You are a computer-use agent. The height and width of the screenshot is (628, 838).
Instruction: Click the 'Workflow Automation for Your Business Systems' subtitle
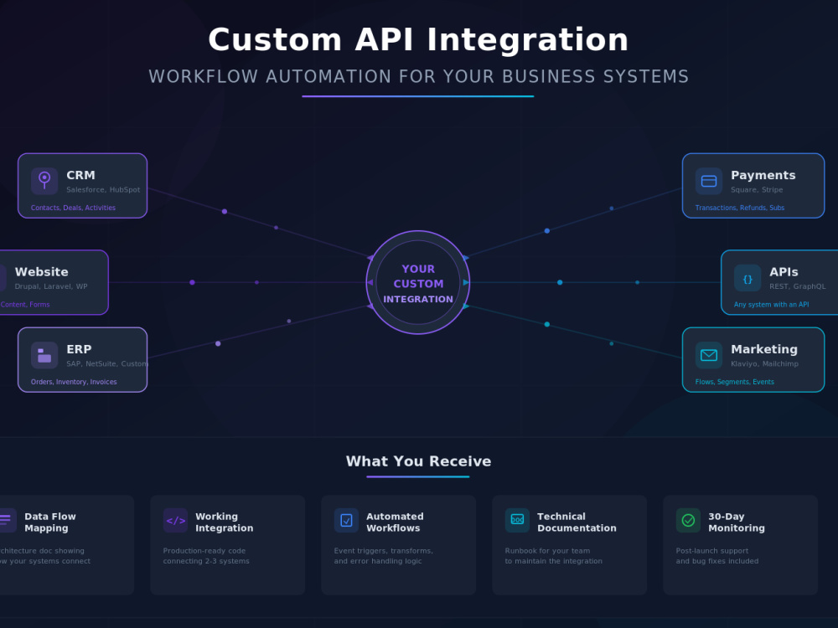(418, 77)
